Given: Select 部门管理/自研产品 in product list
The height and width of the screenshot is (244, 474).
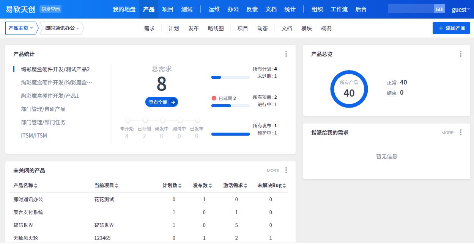Looking at the screenshot, I should point(43,109).
